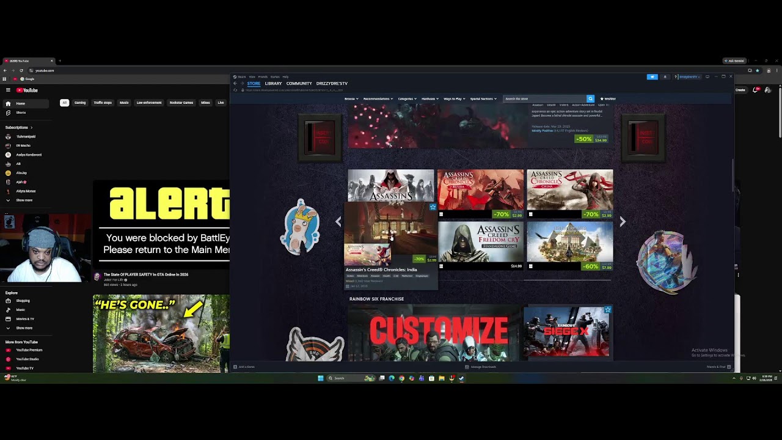
Task: Open Add a Game in Steam
Action: point(244,367)
